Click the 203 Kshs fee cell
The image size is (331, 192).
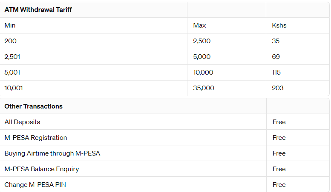277,88
